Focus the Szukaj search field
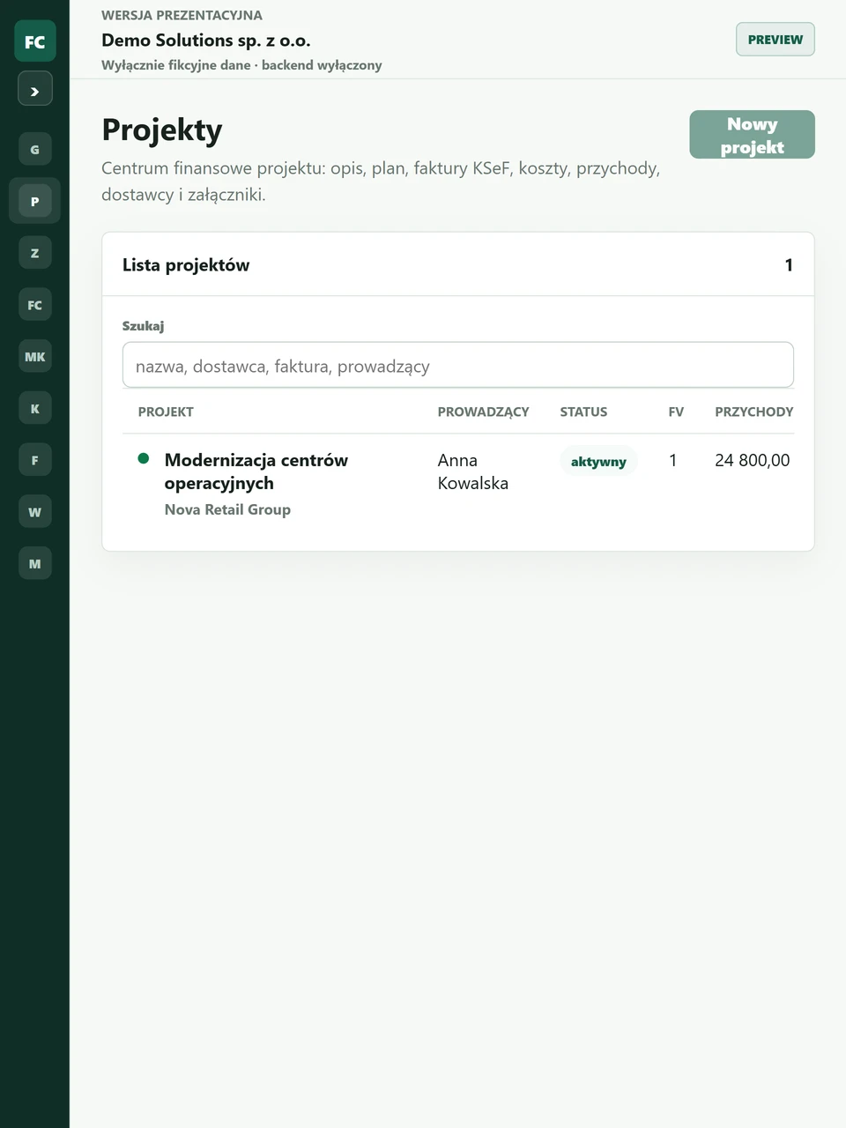Image resolution: width=846 pixels, height=1128 pixels. [x=458, y=366]
